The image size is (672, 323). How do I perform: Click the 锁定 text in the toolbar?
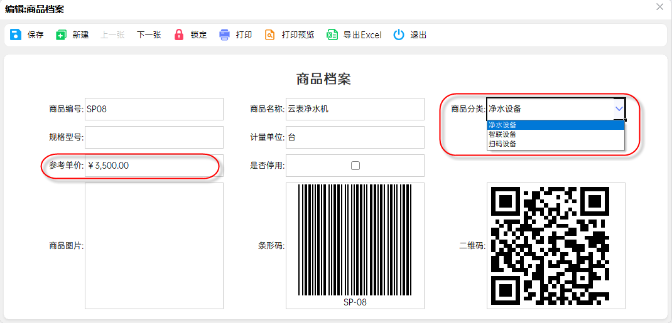coord(199,35)
